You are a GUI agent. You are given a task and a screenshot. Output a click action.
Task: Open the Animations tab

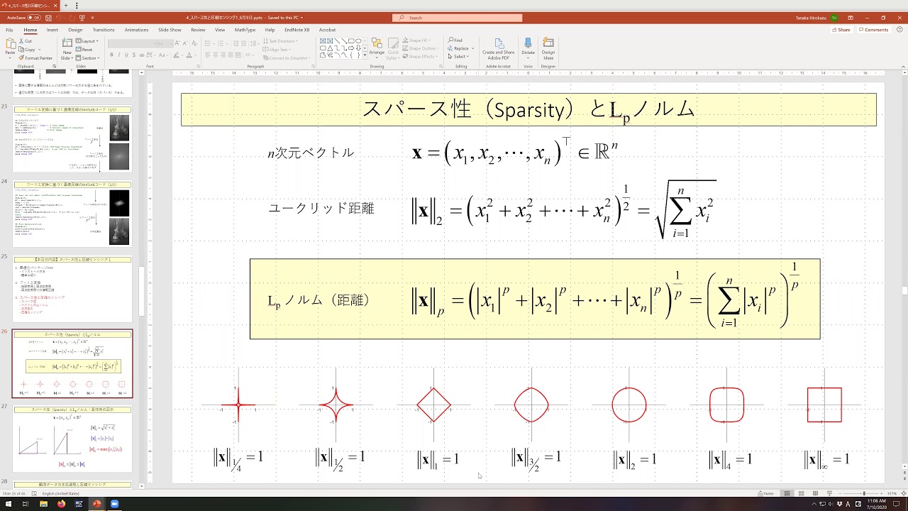pos(136,30)
